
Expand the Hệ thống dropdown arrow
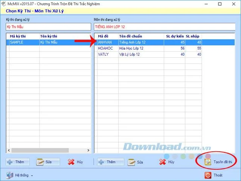tap(32, 176)
